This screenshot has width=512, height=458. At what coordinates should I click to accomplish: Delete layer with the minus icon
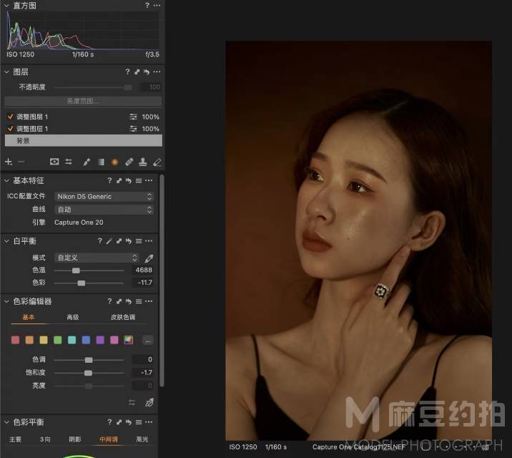21,162
